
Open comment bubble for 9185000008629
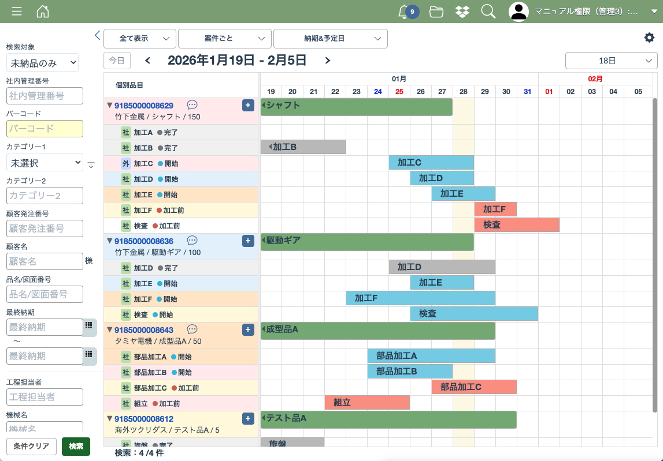tap(192, 105)
